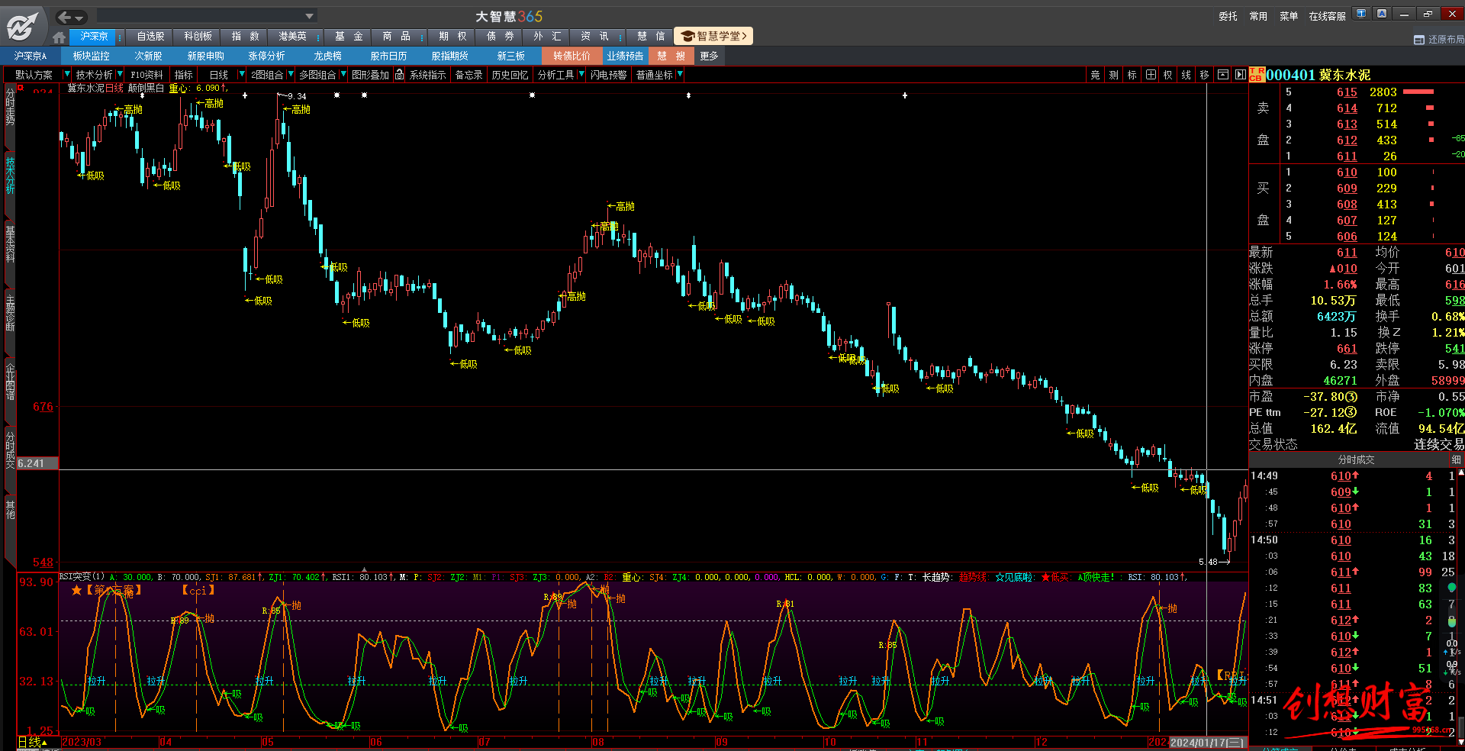Expand the 技术分析 dropdown arrow

click(119, 75)
